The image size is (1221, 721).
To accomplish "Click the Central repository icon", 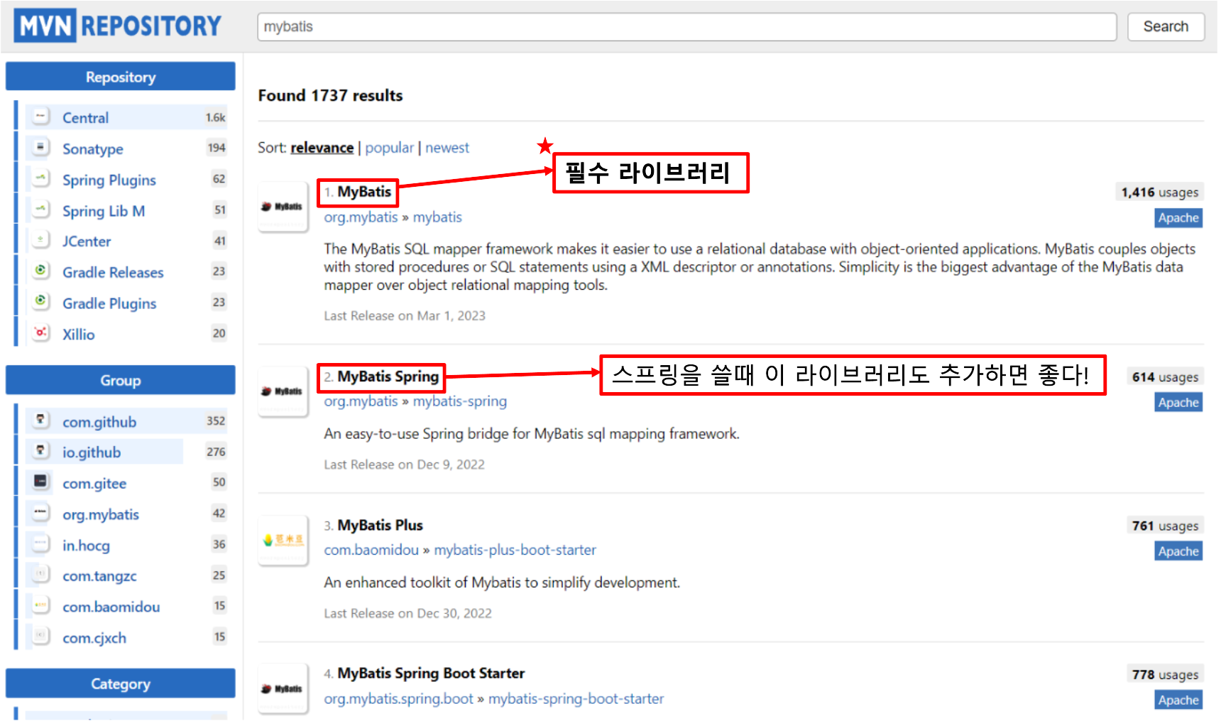I will click(41, 116).
